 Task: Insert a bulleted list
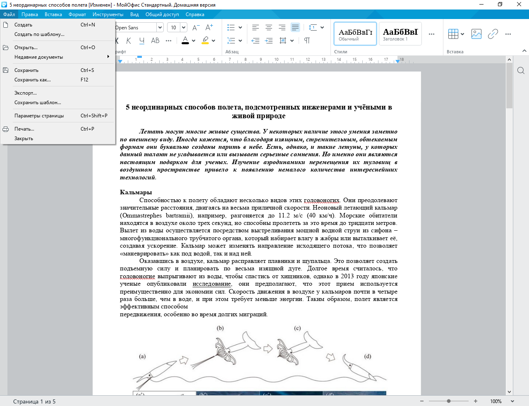pos(231,28)
